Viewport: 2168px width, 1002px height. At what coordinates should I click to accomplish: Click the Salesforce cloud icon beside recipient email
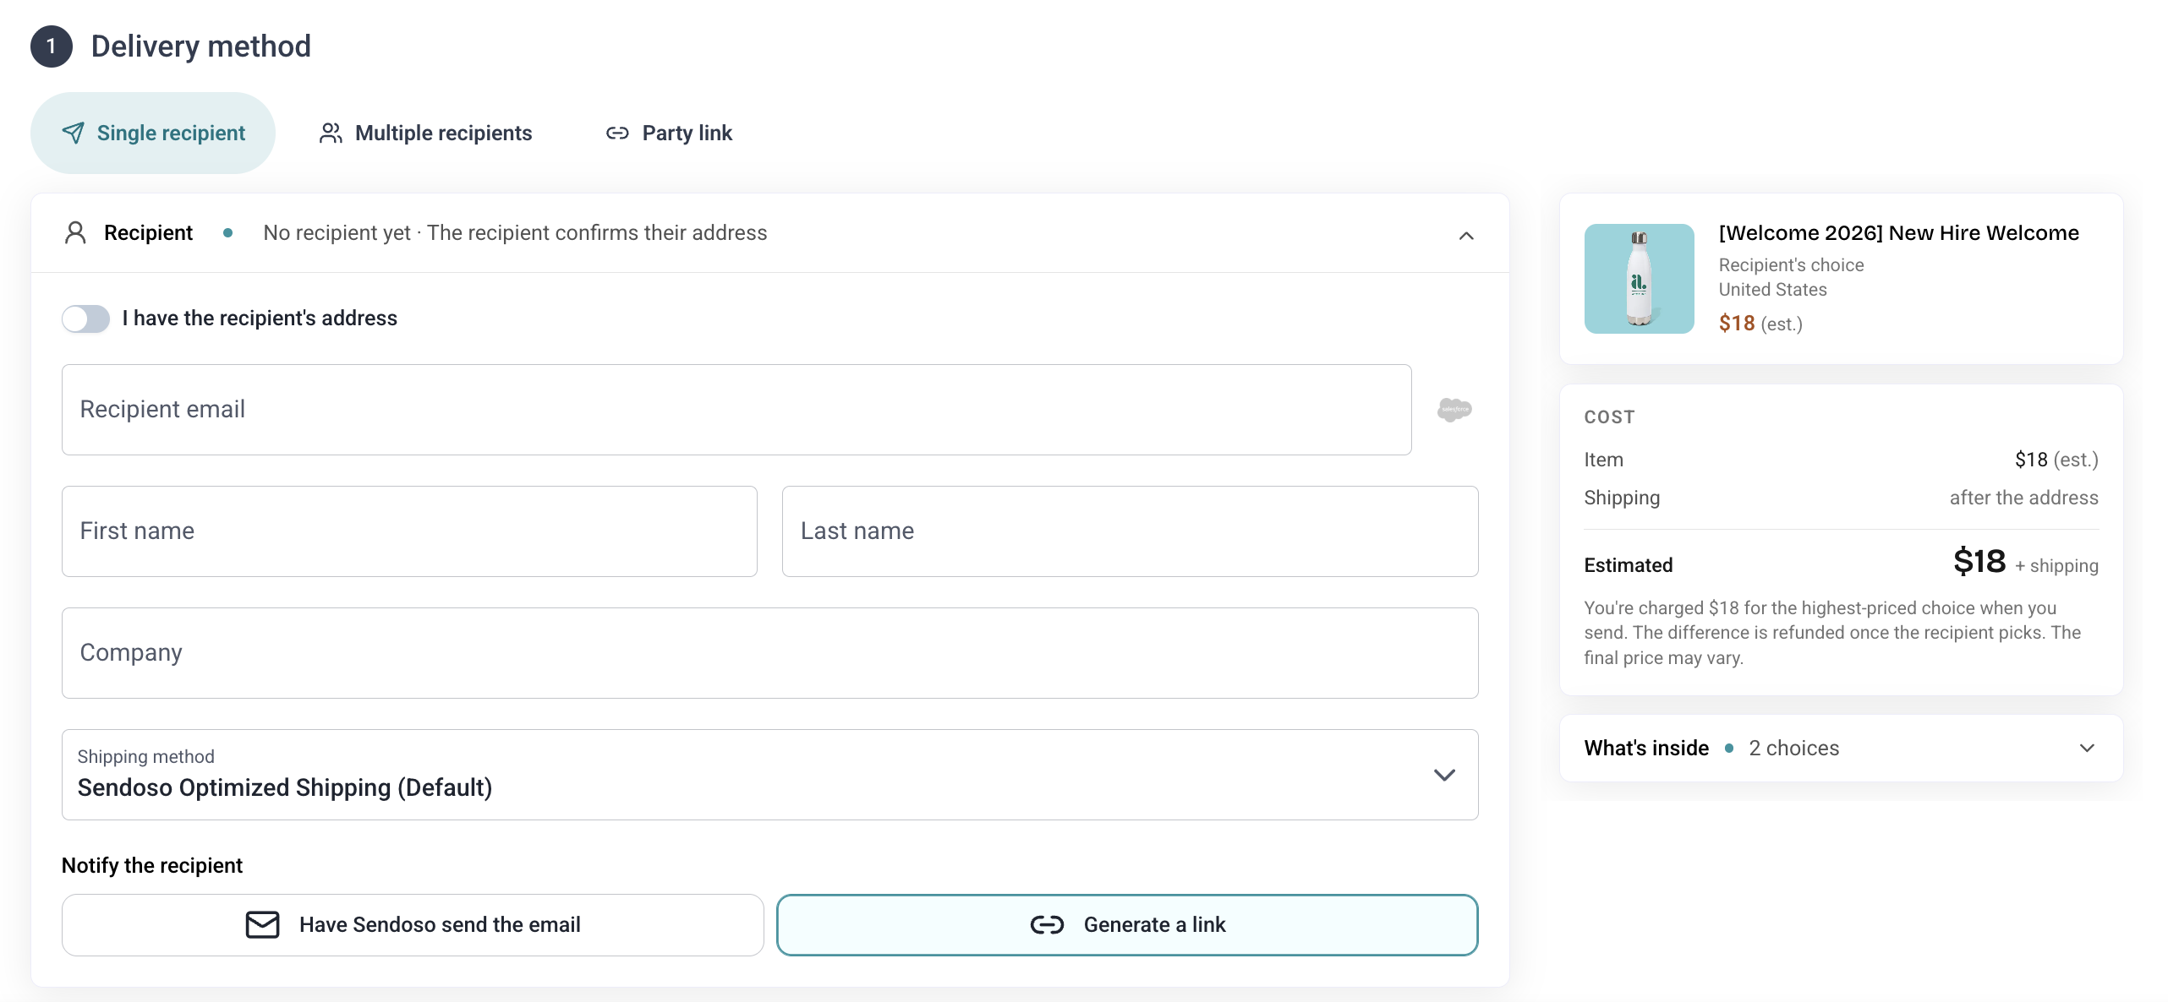(x=1454, y=410)
